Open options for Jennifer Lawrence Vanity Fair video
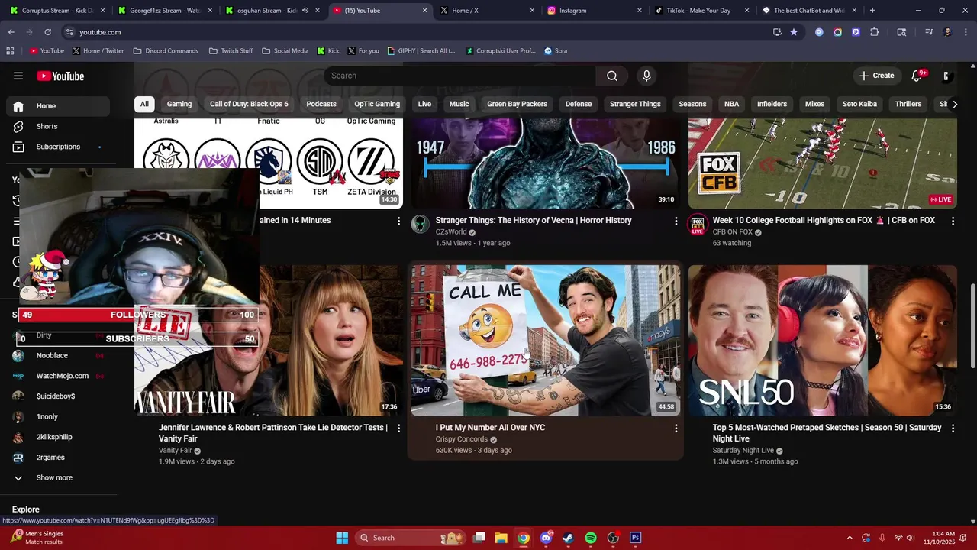Screen dimensions: 977x550 coord(398,429)
